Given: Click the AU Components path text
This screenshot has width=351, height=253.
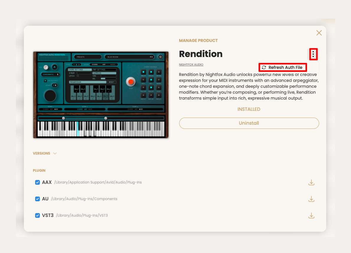Looking at the screenshot, I should click(84, 199).
